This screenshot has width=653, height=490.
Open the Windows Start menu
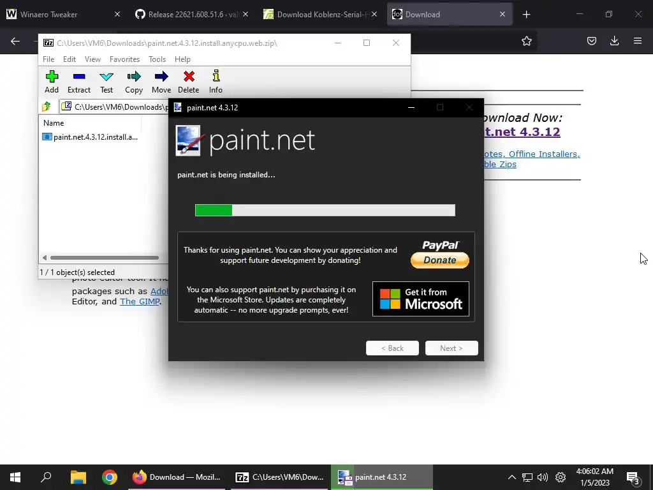pos(15,477)
